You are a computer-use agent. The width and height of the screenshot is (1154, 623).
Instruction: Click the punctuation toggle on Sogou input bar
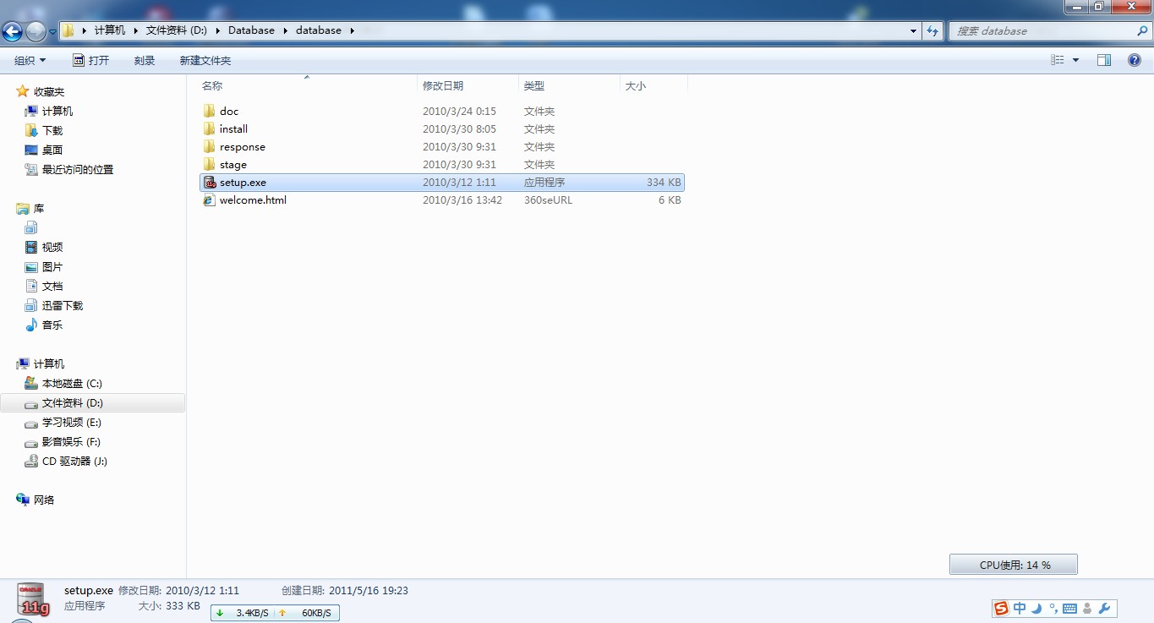(x=1053, y=608)
